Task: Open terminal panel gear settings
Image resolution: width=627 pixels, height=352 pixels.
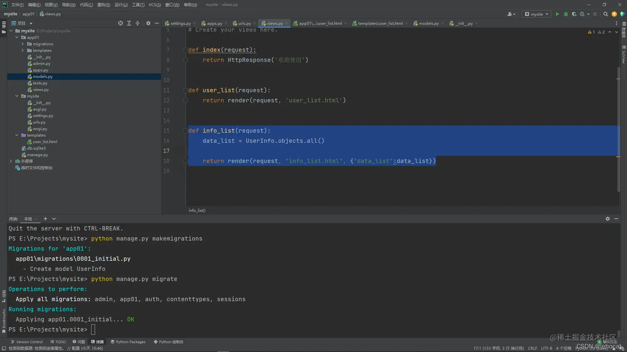Action: click(x=608, y=219)
